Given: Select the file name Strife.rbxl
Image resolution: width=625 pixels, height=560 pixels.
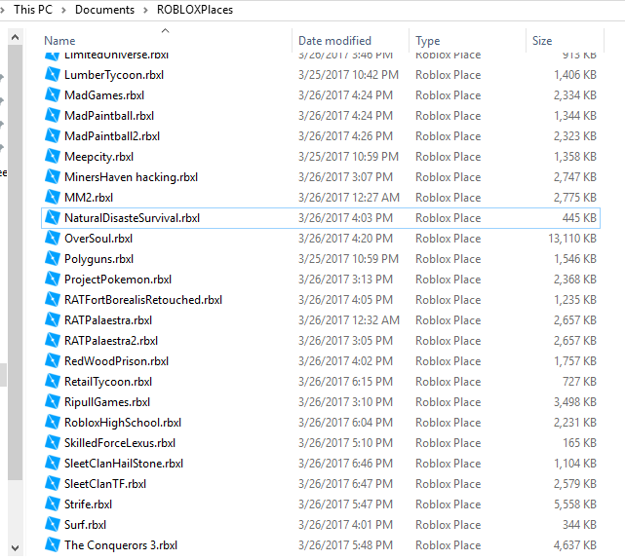Looking at the screenshot, I should point(88,504).
